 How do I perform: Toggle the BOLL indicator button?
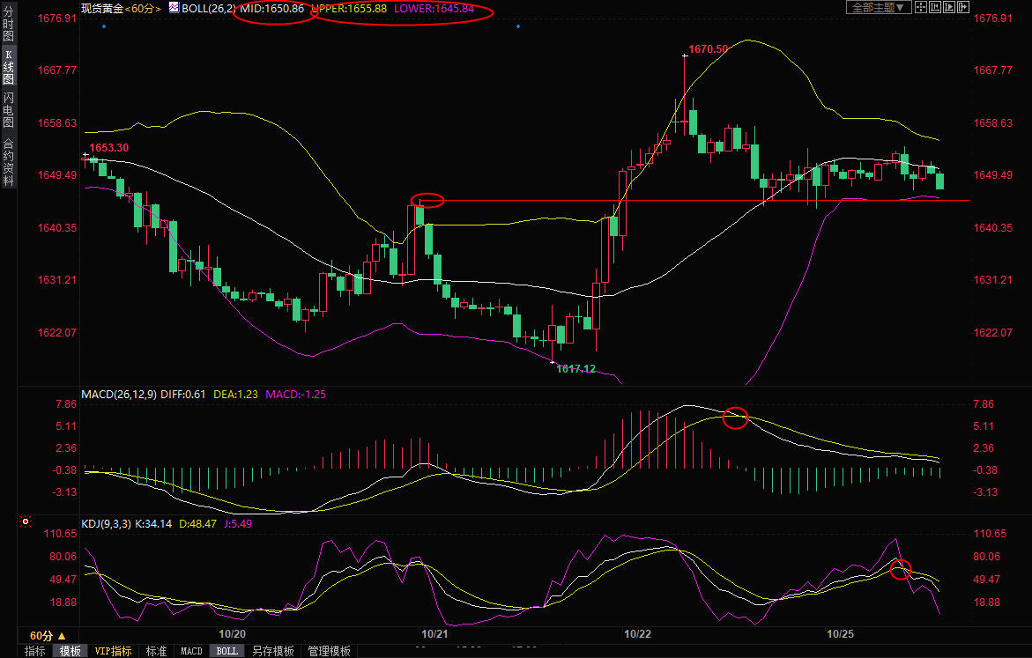coord(226,651)
